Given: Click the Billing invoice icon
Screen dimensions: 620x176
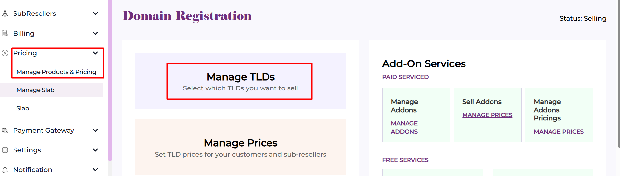Looking at the screenshot, I should pos(5,33).
